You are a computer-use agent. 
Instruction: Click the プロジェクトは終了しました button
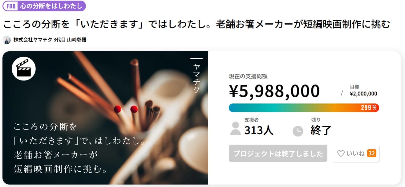278,153
